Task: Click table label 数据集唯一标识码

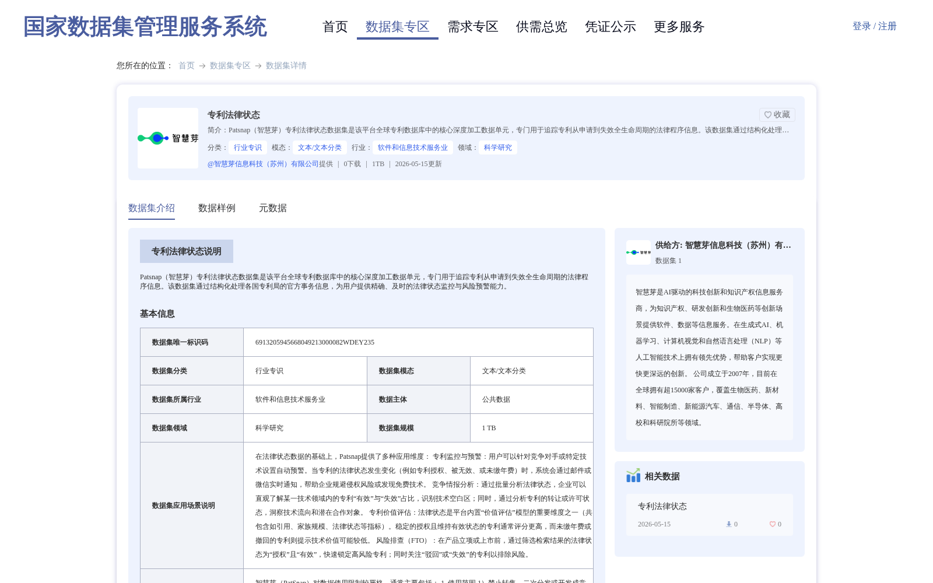Action: point(180,342)
